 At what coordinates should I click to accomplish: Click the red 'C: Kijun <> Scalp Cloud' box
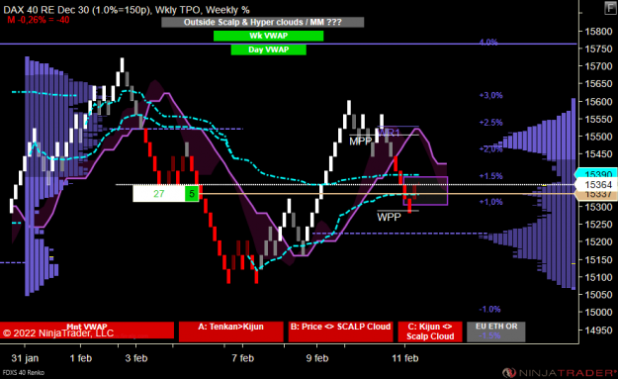coord(430,332)
